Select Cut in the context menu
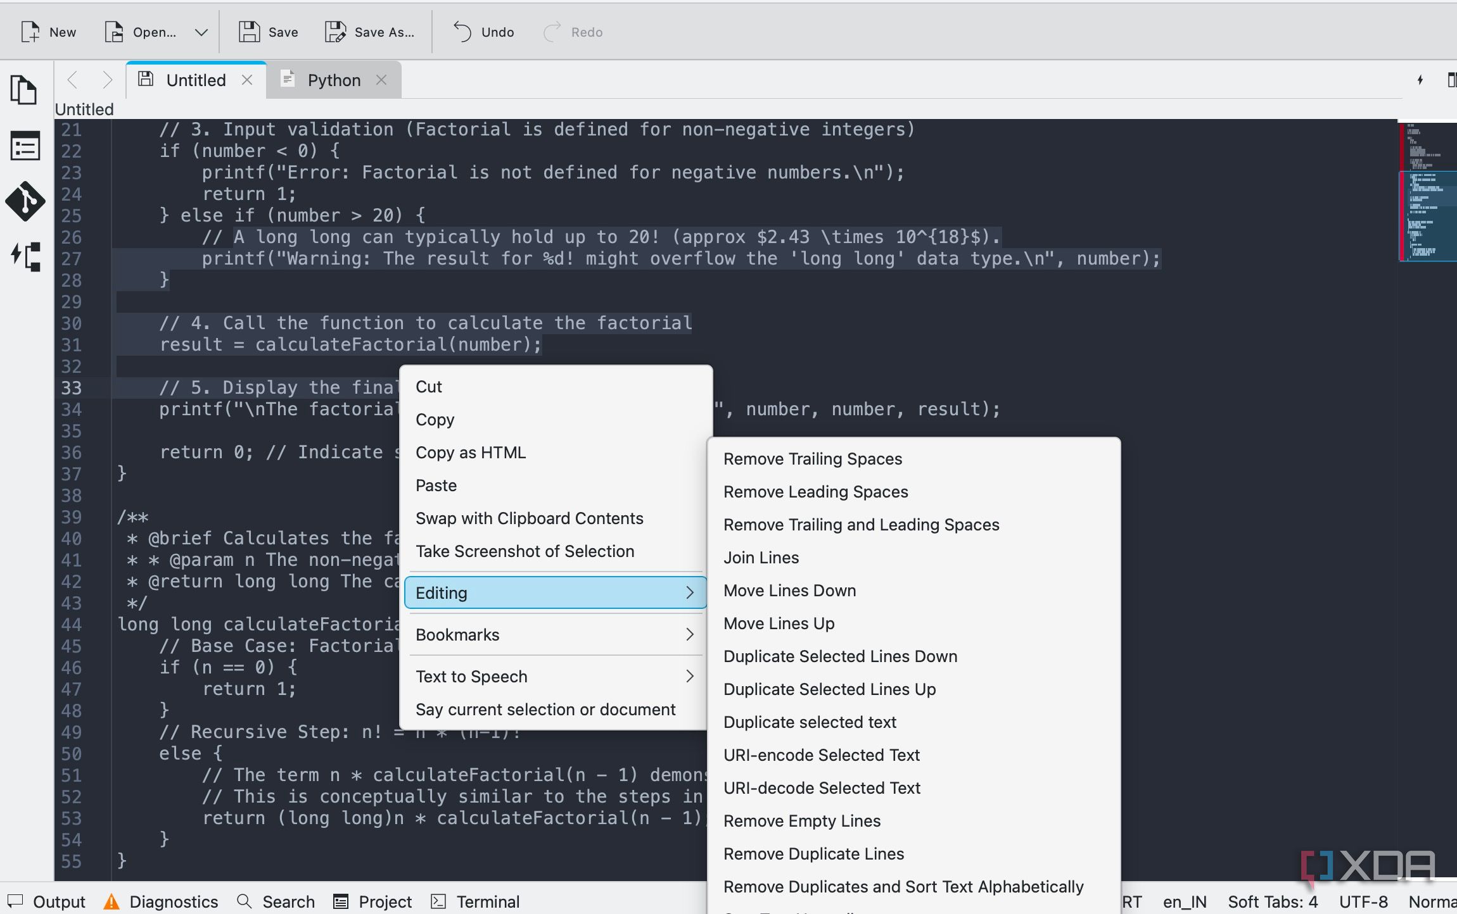1457x914 pixels. point(556,387)
